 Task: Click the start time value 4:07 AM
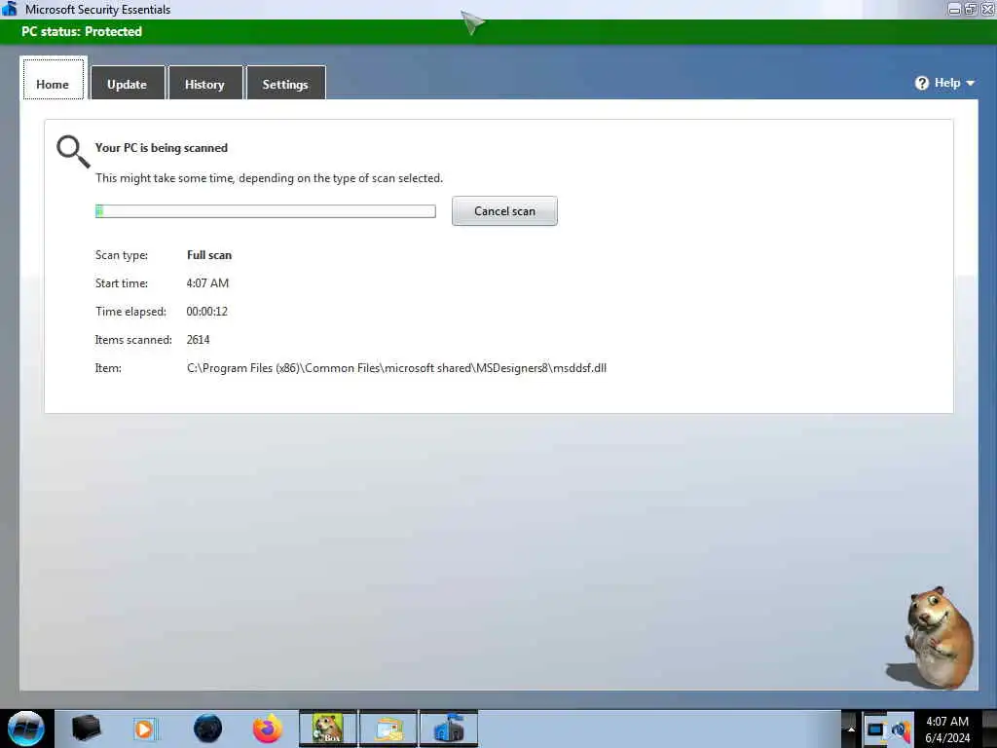pyautogui.click(x=207, y=283)
